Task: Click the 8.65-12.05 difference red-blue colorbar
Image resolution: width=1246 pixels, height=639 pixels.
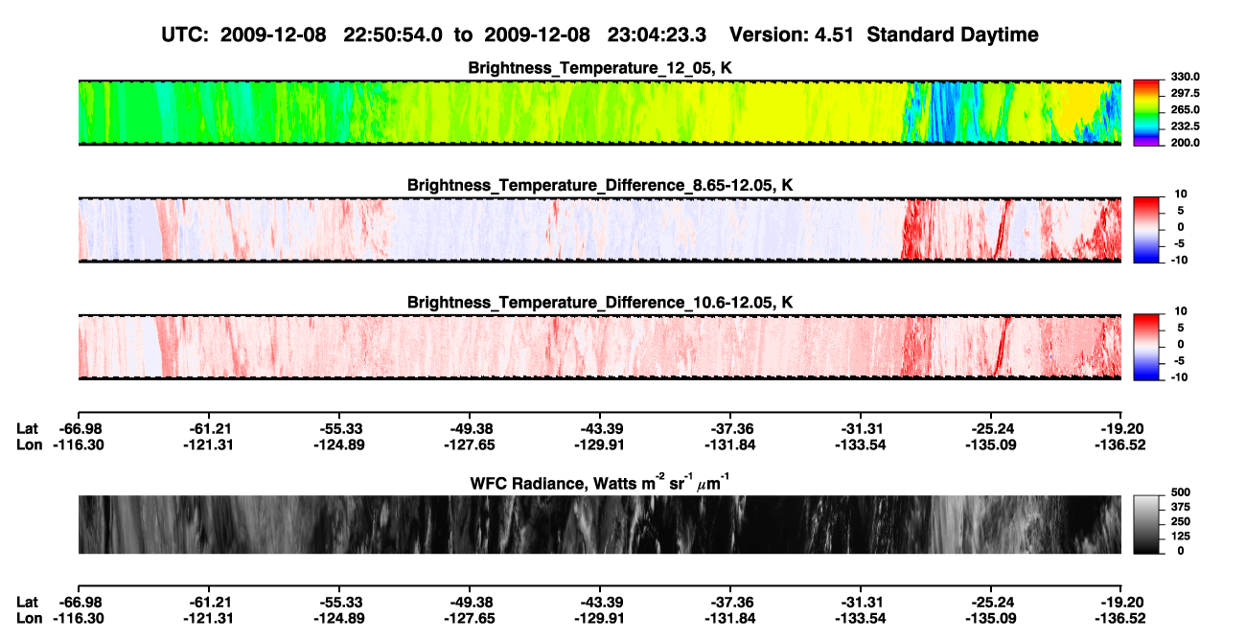Action: point(1146,228)
